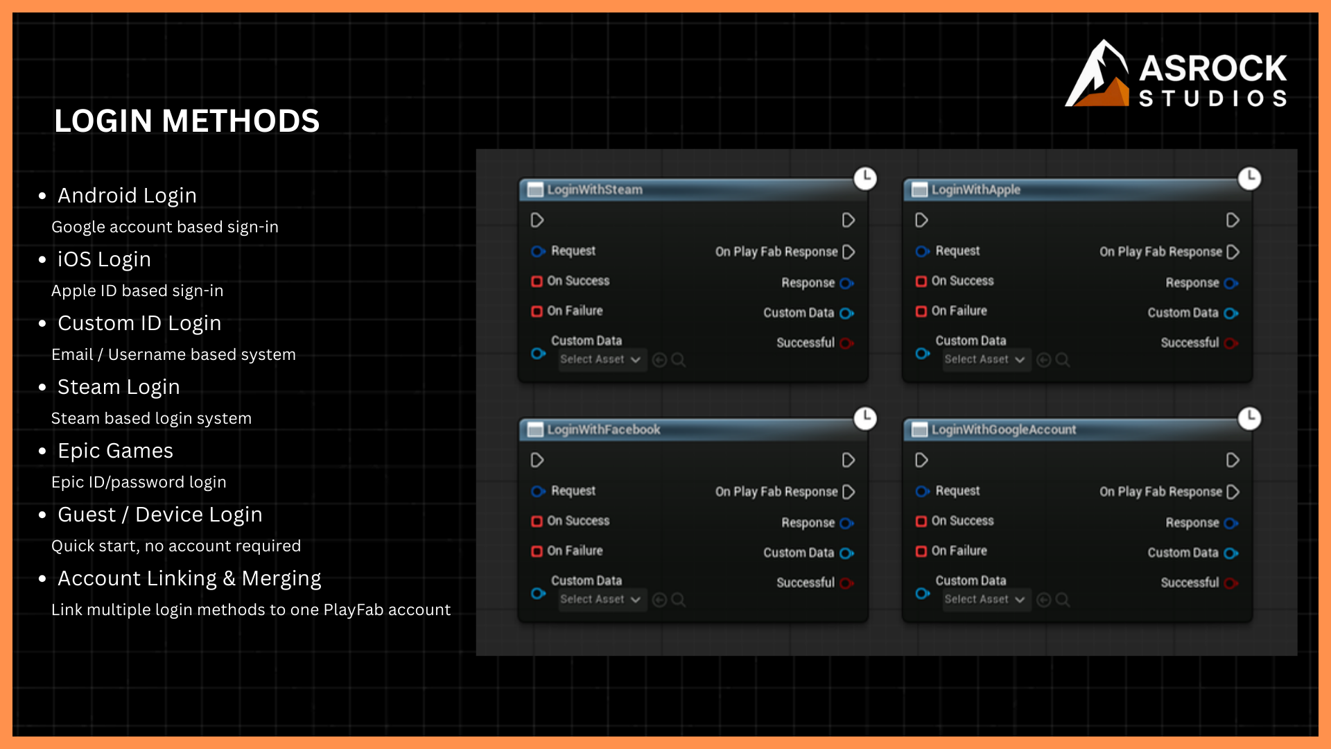Click the Epic Games bullet item
The width and height of the screenshot is (1331, 749).
(x=115, y=451)
